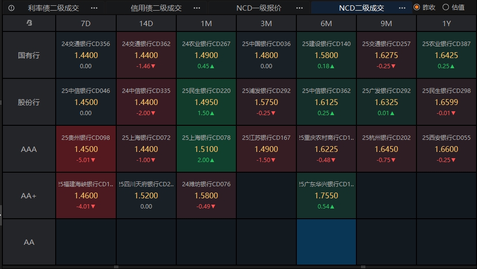This screenshot has height=269, width=477.
Task: Click the 1M column header
Action: pyautogui.click(x=206, y=23)
